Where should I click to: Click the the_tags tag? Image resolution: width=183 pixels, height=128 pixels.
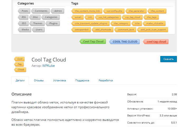[151, 17]
